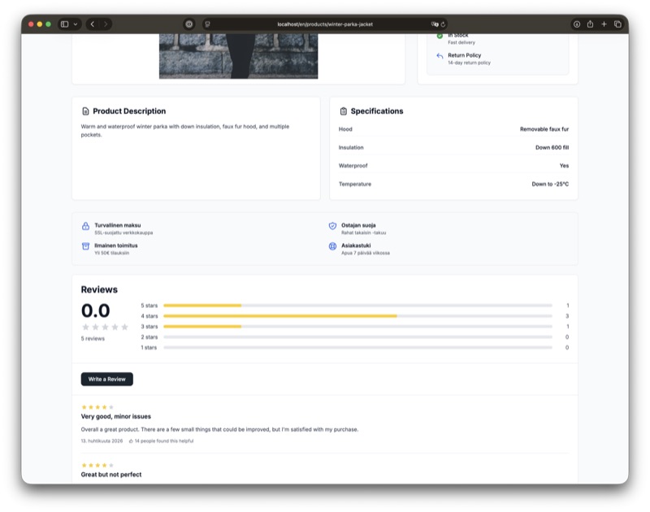Click the site settings icon beside address
The height and width of the screenshot is (512, 650).
pos(208,24)
